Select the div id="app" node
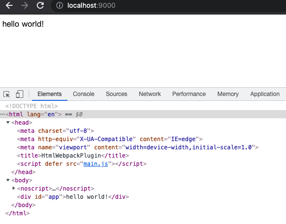 tap(73, 197)
